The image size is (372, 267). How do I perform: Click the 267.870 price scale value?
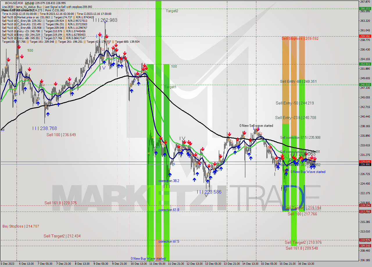click(365, 2)
